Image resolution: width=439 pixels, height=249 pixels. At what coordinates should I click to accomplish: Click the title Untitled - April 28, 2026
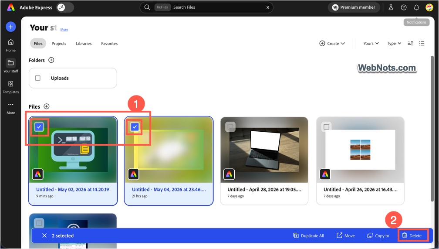[264, 190]
